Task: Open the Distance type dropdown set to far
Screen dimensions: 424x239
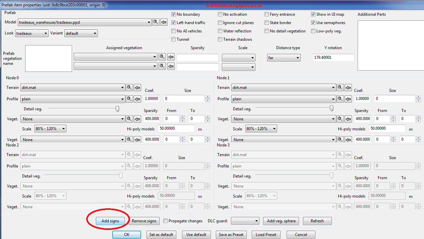Action: pos(284,57)
